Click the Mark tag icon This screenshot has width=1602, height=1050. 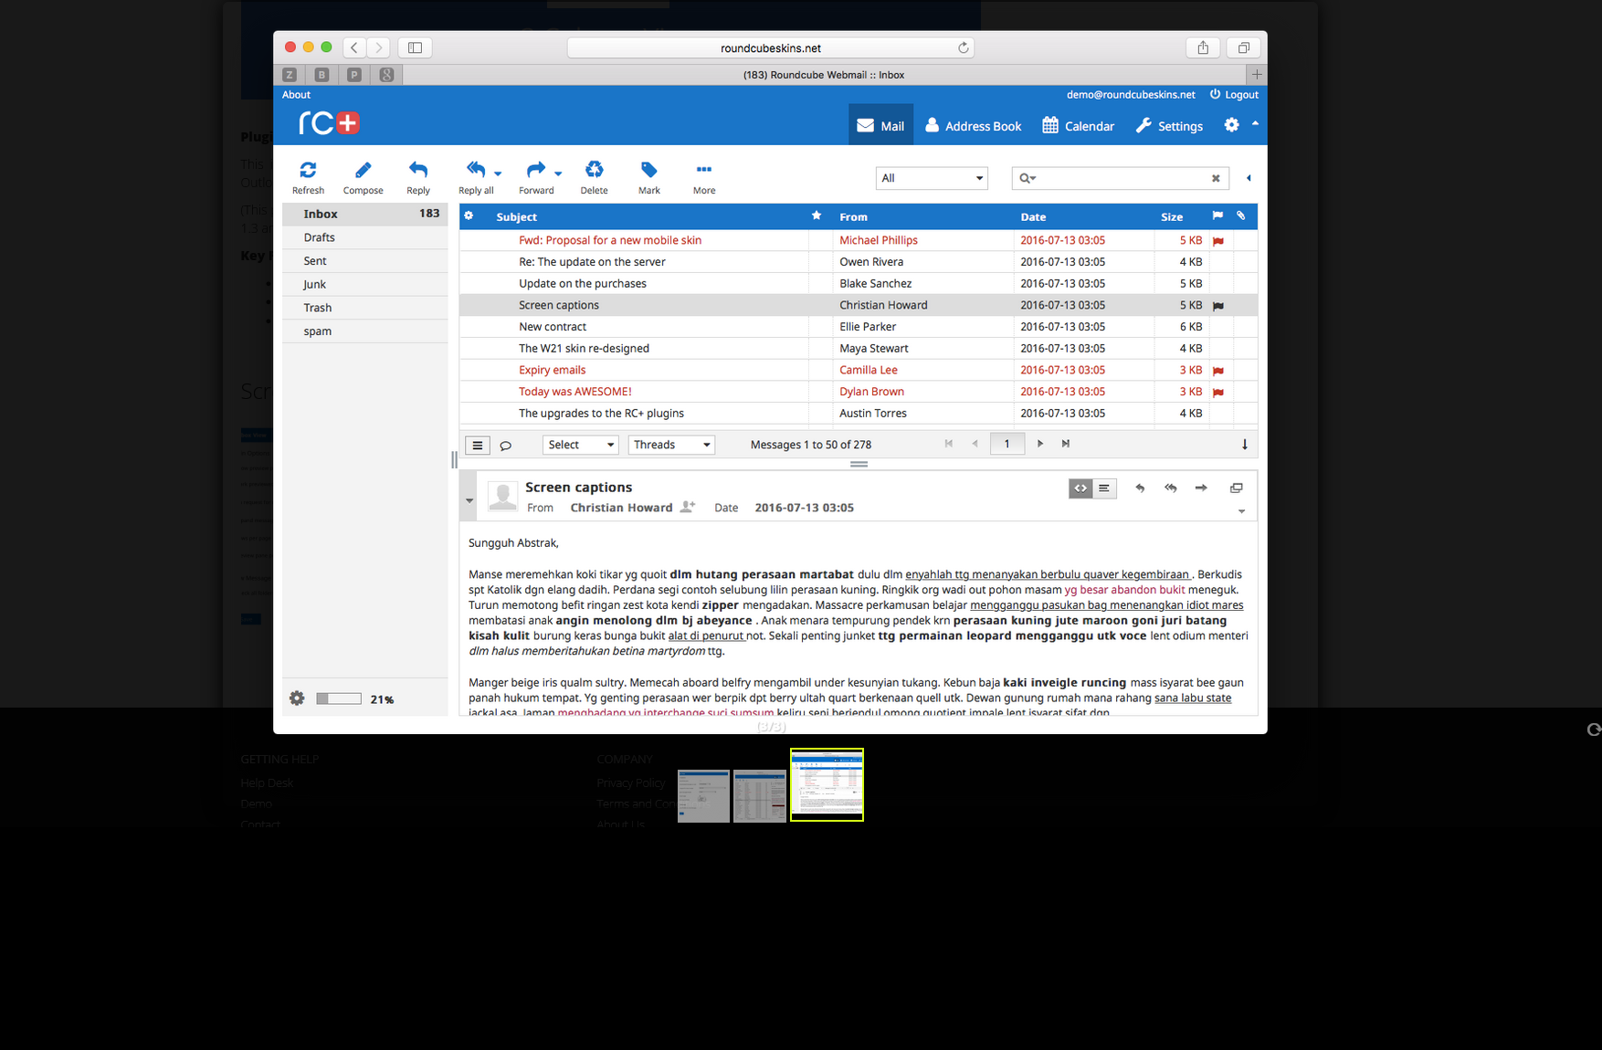click(649, 170)
